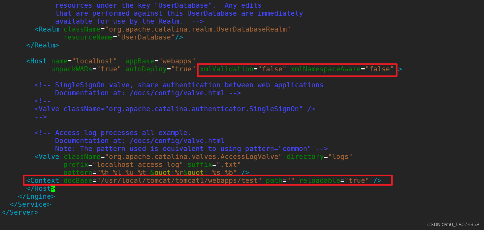Viewport: 484px width, 230px height.
Task: Click the closing </Engine> tag
Action: tap(37, 197)
